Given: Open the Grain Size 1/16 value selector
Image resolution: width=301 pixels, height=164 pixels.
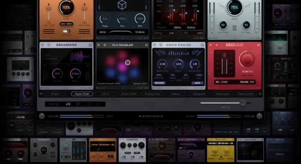Looking at the screenshot, I should pos(161,64).
